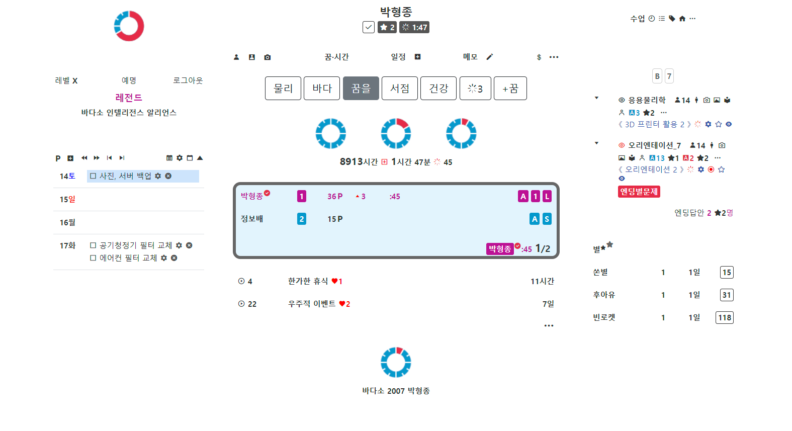Collapse the schedule panel with up triangle
Image resolution: width=792 pixels, height=431 pixels.
(x=200, y=158)
